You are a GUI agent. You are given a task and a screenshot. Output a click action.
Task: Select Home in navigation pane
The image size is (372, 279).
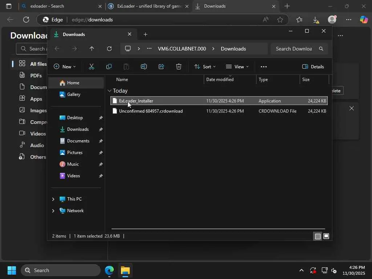(76, 83)
